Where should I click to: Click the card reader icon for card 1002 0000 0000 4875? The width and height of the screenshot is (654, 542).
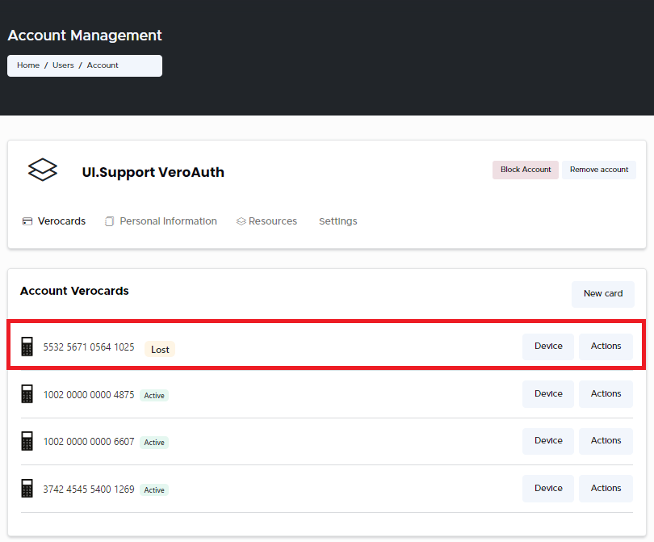tap(27, 393)
